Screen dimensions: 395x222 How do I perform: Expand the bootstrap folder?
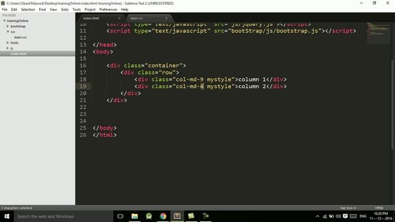click(7, 26)
